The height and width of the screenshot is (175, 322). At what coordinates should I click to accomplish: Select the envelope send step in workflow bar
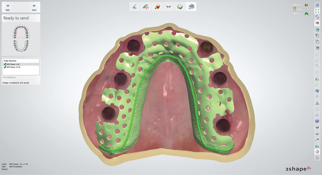[x=191, y=7]
